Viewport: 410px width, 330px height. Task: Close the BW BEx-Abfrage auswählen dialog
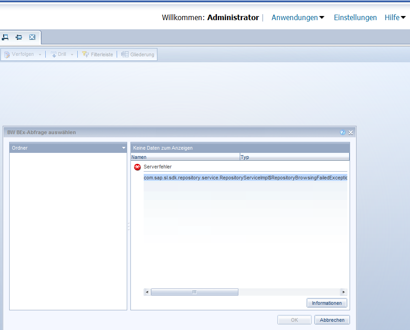(x=351, y=133)
